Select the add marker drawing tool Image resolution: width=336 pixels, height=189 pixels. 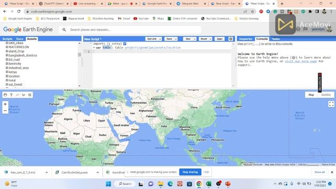12,94
